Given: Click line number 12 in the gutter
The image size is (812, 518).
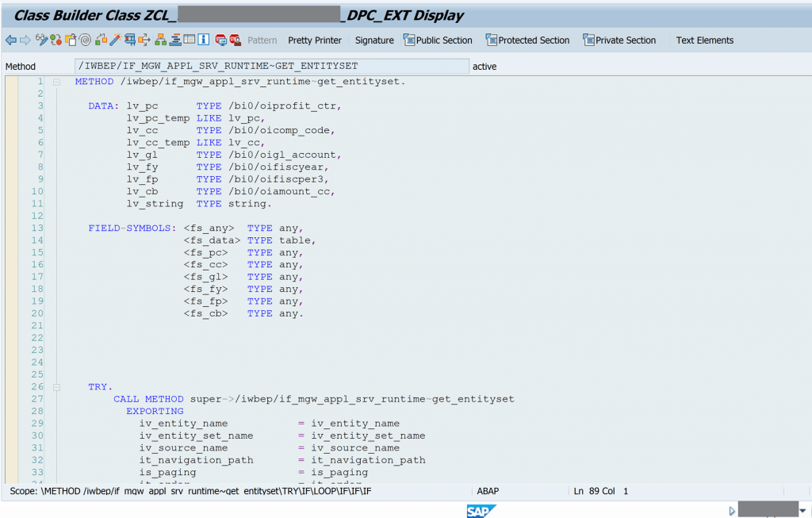Looking at the screenshot, I should [37, 216].
